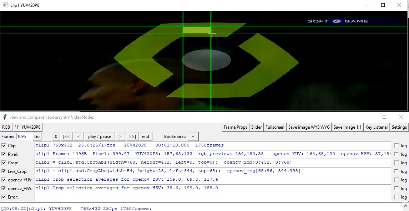The height and width of the screenshot is (211, 409).
Task: Enable log for the Error row
Action: (x=397, y=197)
